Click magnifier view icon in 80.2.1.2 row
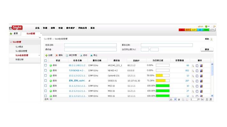The image size is (227, 127). point(193,66)
